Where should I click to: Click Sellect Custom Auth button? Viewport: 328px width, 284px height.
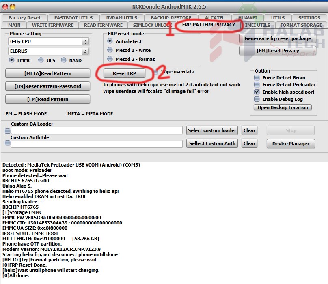pyautogui.click(x=212, y=143)
